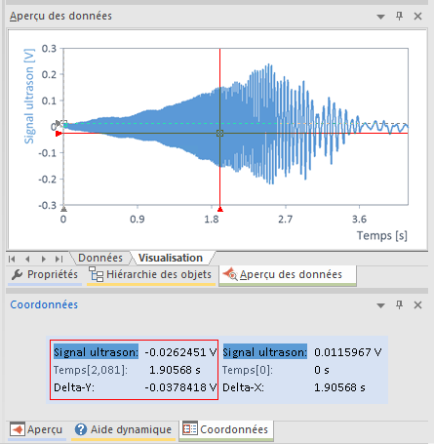Pin the Coordonnées panel

coord(399,304)
